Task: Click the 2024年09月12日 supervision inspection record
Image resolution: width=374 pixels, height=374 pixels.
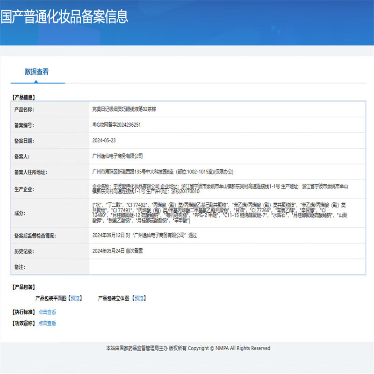Action: coord(145,236)
